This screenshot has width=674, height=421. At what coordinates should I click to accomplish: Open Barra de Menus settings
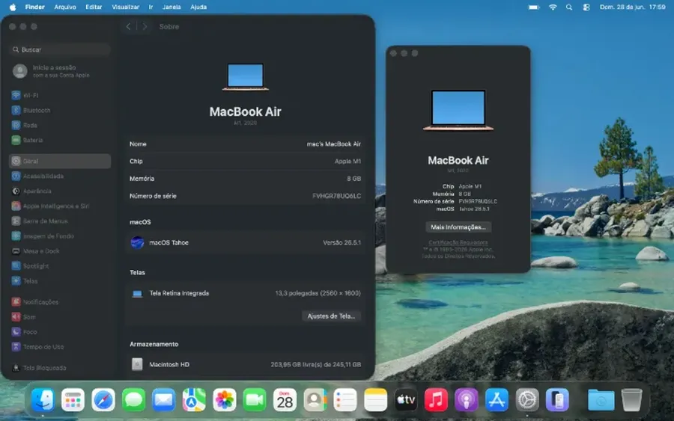click(x=60, y=221)
